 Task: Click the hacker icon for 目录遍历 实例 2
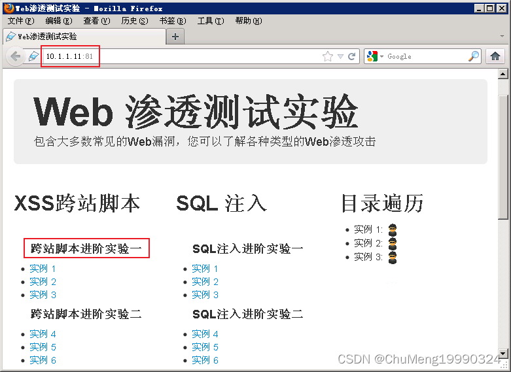(x=393, y=243)
